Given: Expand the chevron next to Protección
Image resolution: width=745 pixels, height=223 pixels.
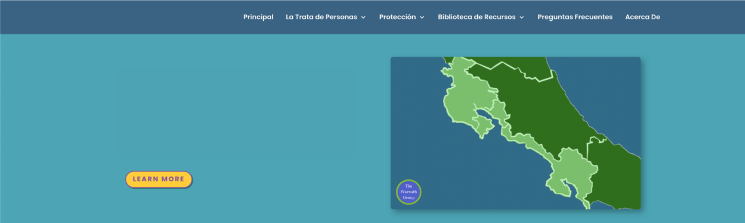Looking at the screenshot, I should click(422, 17).
